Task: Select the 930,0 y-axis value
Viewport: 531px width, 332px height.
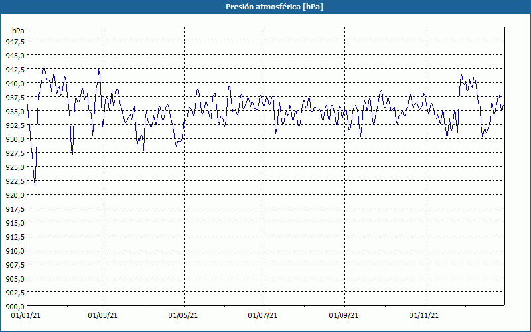Action: pos(15,139)
